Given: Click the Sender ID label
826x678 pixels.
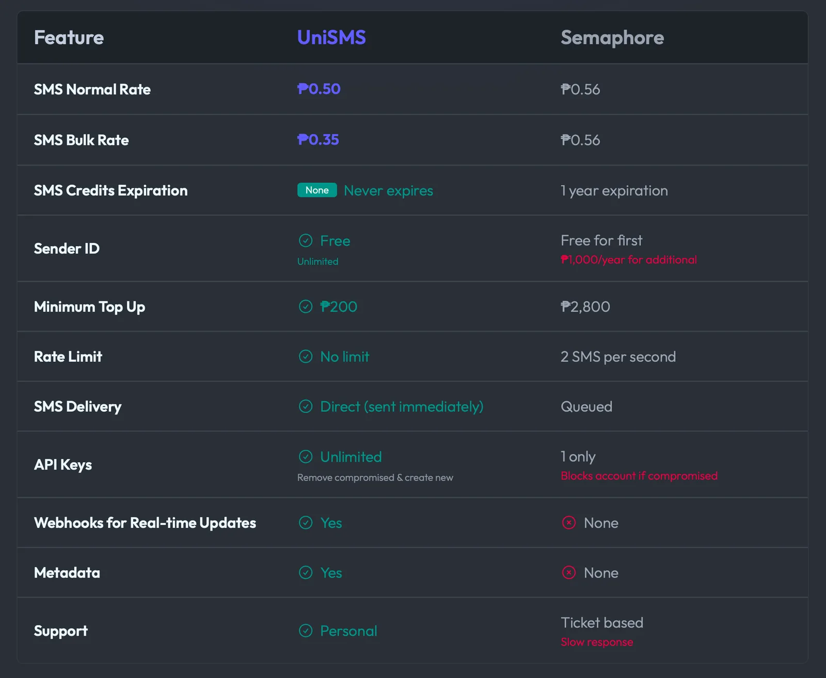Looking at the screenshot, I should pos(67,248).
